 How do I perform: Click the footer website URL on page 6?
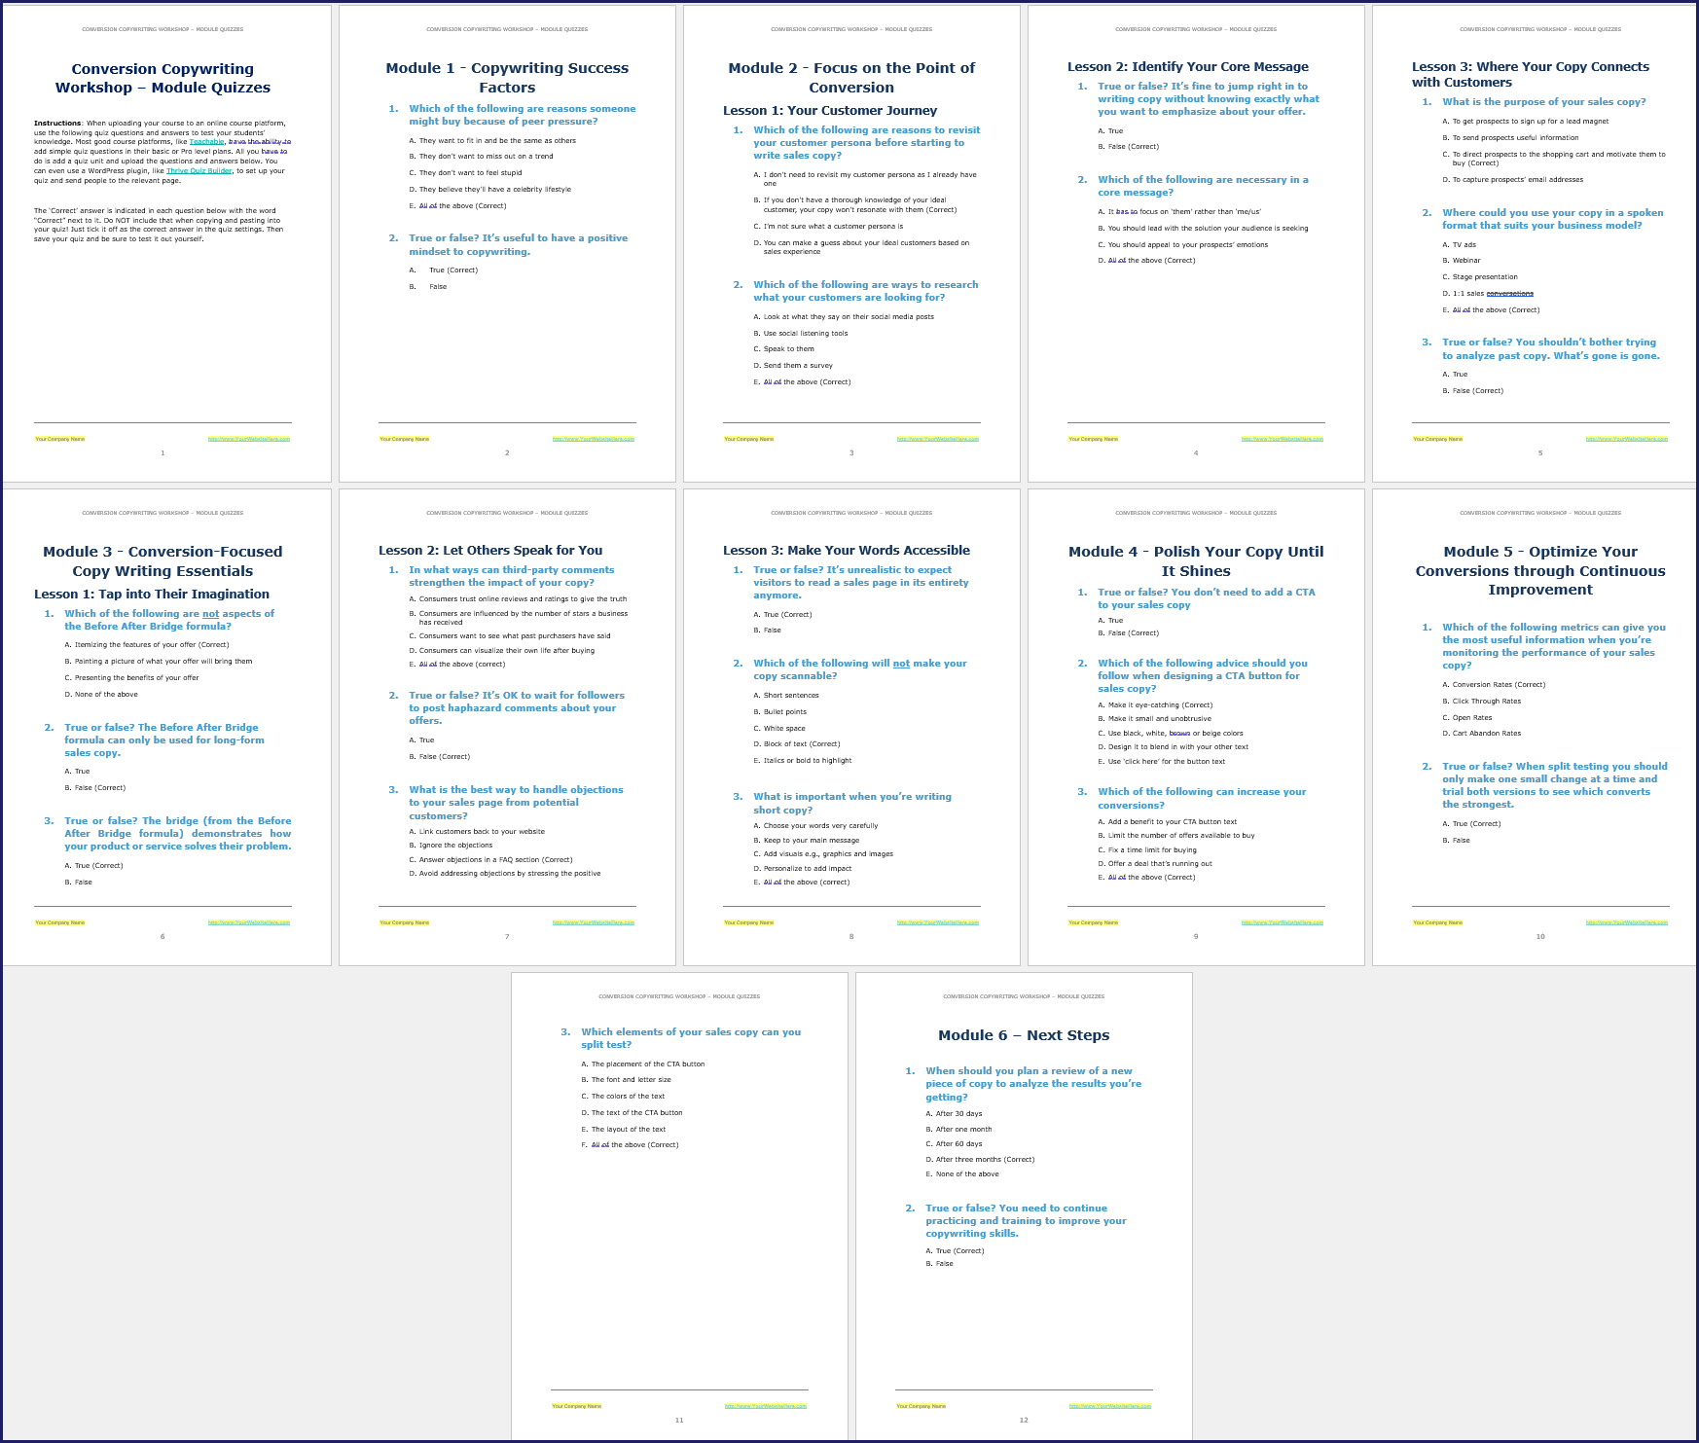point(249,922)
